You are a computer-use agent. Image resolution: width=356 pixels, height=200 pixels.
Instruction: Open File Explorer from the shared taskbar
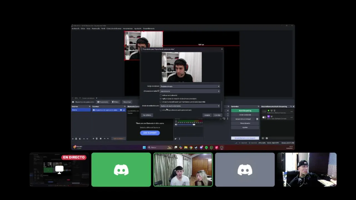pos(186,147)
